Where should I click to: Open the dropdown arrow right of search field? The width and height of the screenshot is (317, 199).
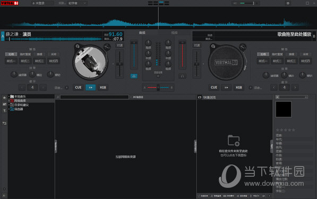131,97
